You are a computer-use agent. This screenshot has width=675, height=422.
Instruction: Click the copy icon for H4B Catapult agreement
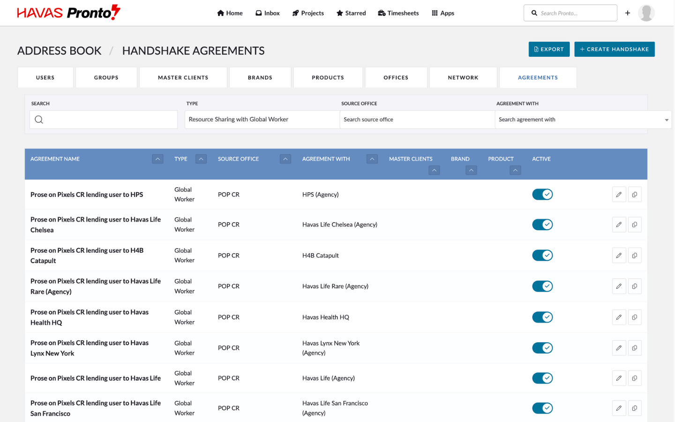click(634, 256)
